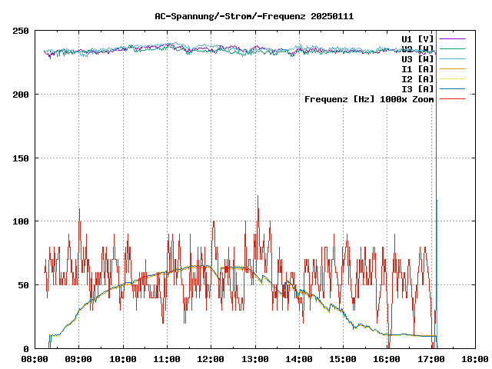Click the Frequenz [Hz] 1000x Zoom legend label

(369, 98)
